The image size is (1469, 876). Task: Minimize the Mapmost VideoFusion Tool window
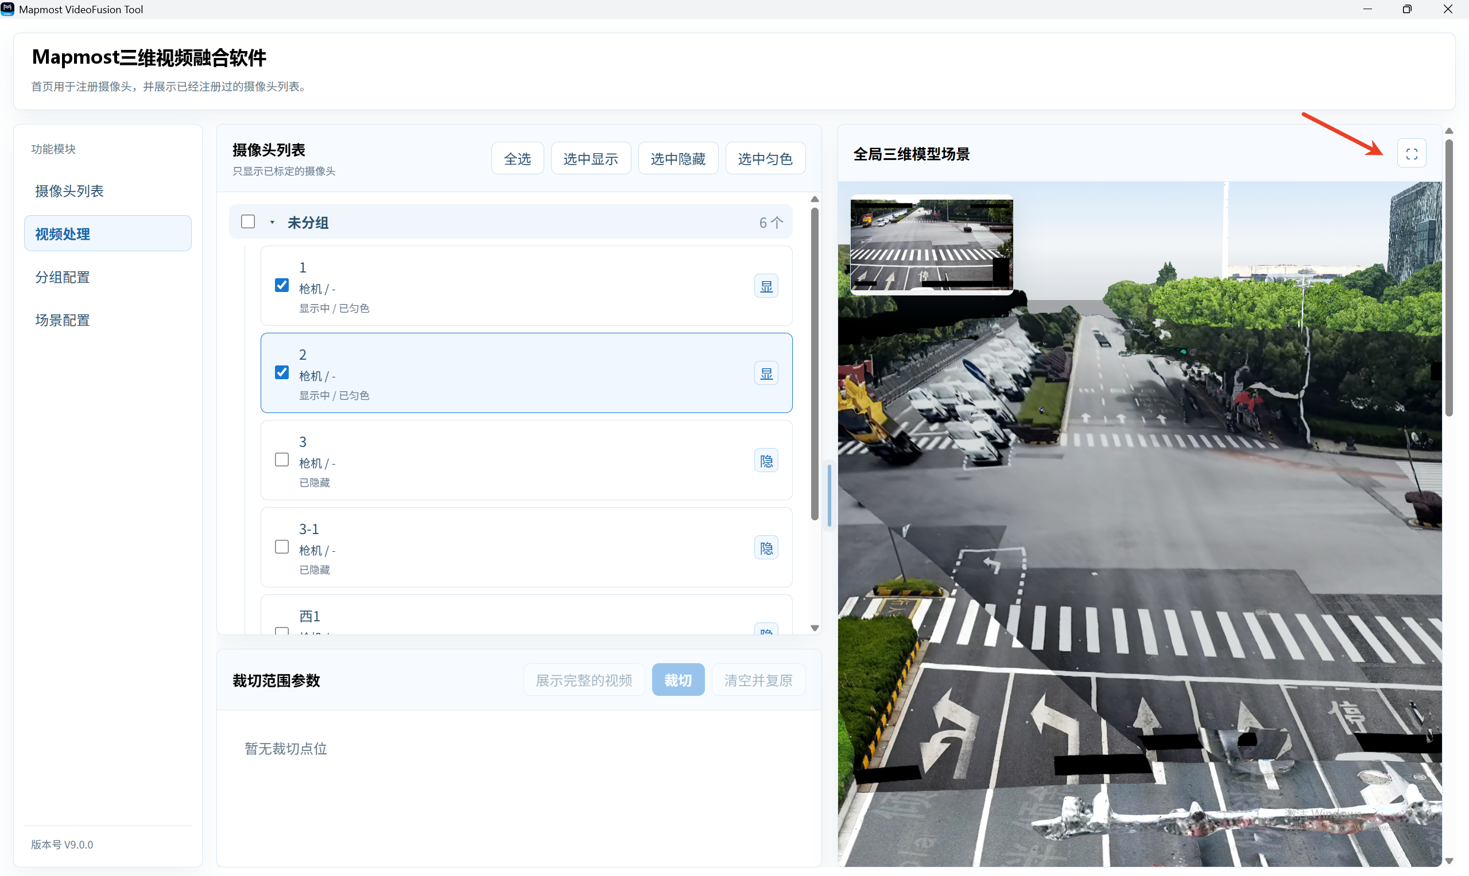point(1367,9)
